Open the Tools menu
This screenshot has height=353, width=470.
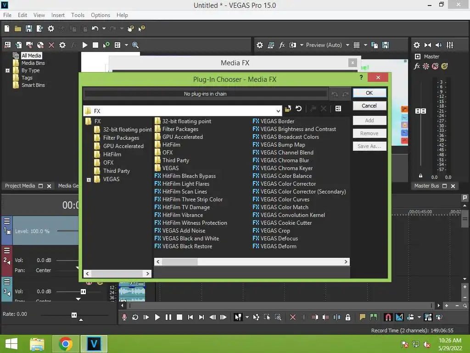(78, 15)
